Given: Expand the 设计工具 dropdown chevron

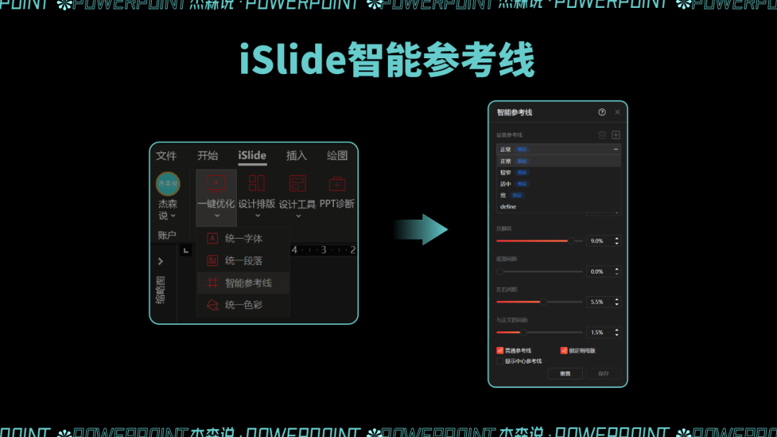Looking at the screenshot, I should pos(298,216).
